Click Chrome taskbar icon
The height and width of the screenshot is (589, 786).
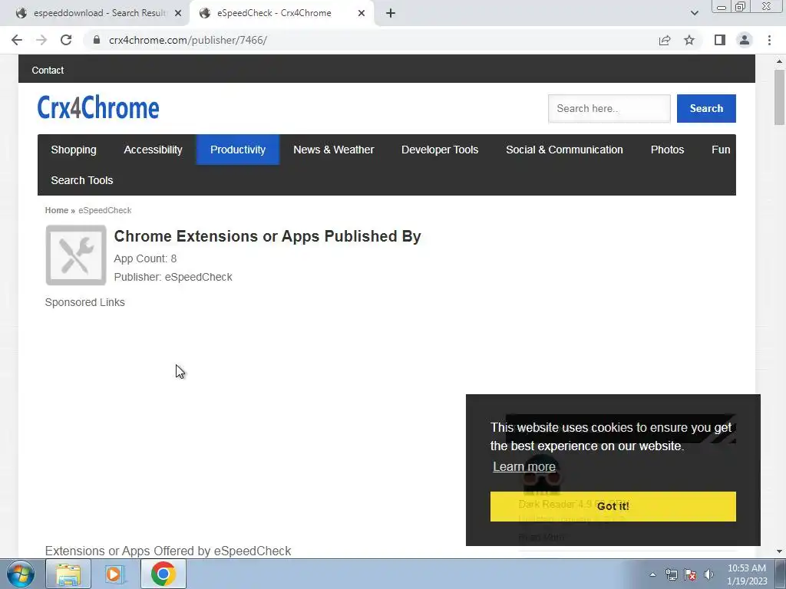[x=163, y=574]
